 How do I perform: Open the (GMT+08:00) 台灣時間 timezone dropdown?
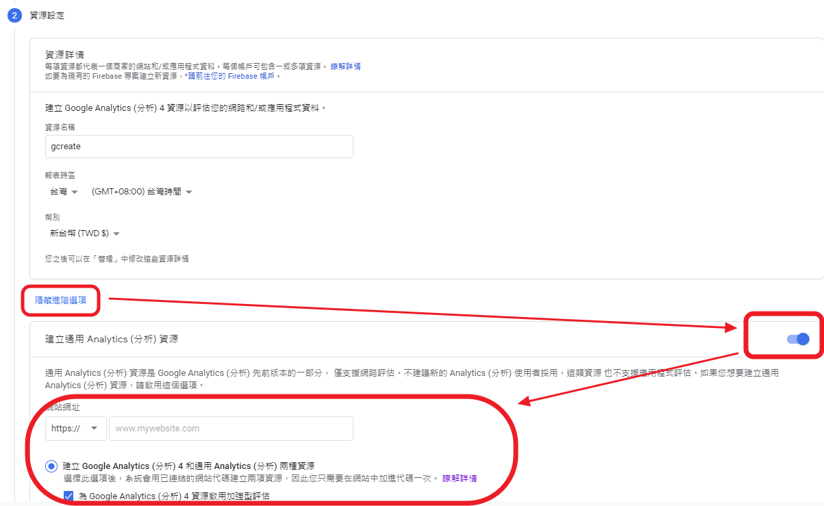click(142, 192)
